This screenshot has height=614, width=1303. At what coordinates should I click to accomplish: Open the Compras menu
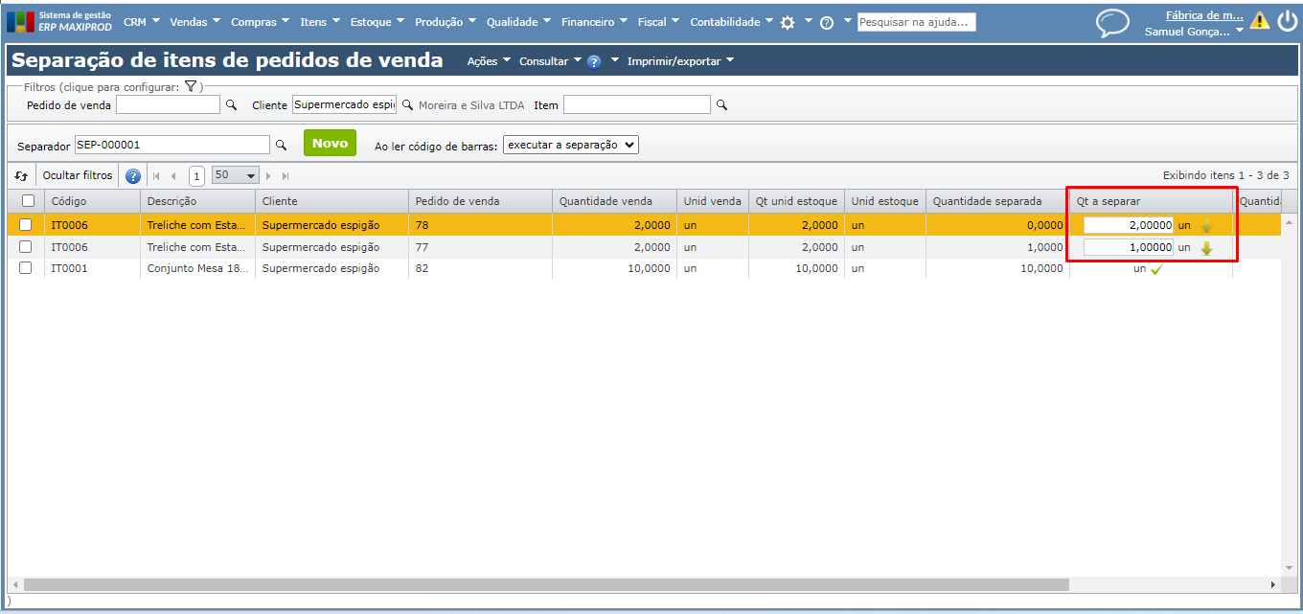tap(260, 22)
